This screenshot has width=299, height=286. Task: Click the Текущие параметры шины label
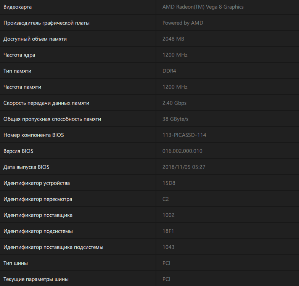point(36,279)
